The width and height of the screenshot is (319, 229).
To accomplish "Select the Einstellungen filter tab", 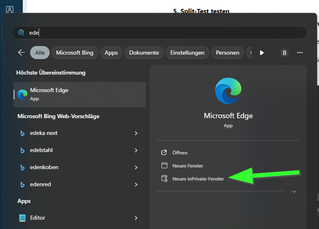I will click(x=187, y=53).
